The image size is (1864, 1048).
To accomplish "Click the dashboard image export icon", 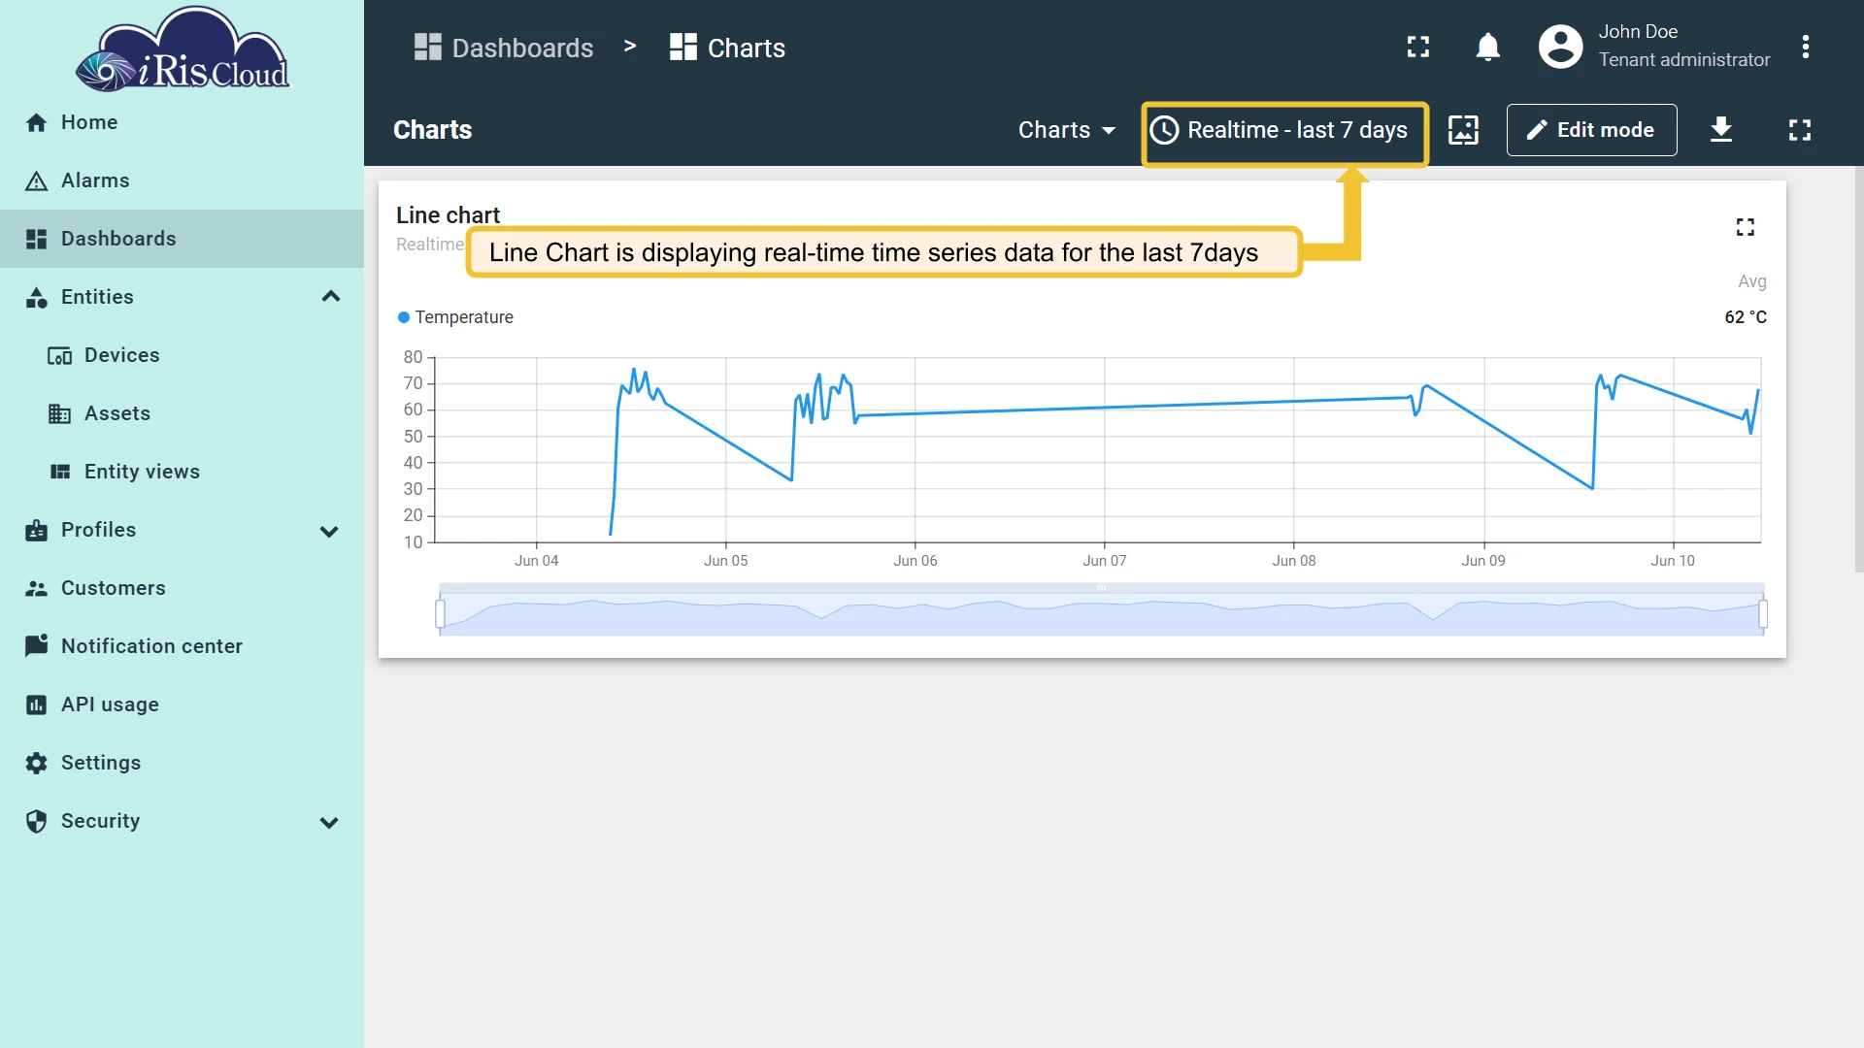I will [x=1463, y=130].
